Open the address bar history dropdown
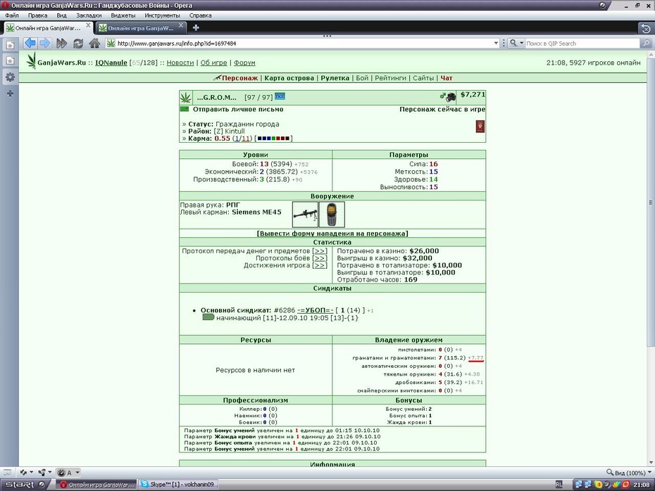Viewport: 655px width, 491px height. (496, 43)
